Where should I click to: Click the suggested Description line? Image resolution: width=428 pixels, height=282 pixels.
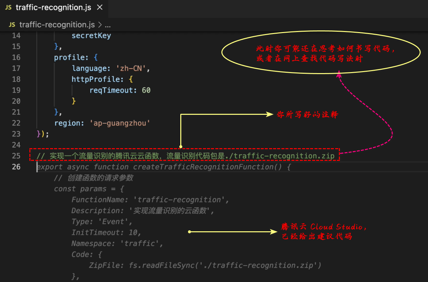[x=143, y=211]
